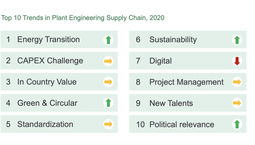255x145 pixels.
Task: Click the green up arrow beside Sustainability
Action: pos(237,40)
